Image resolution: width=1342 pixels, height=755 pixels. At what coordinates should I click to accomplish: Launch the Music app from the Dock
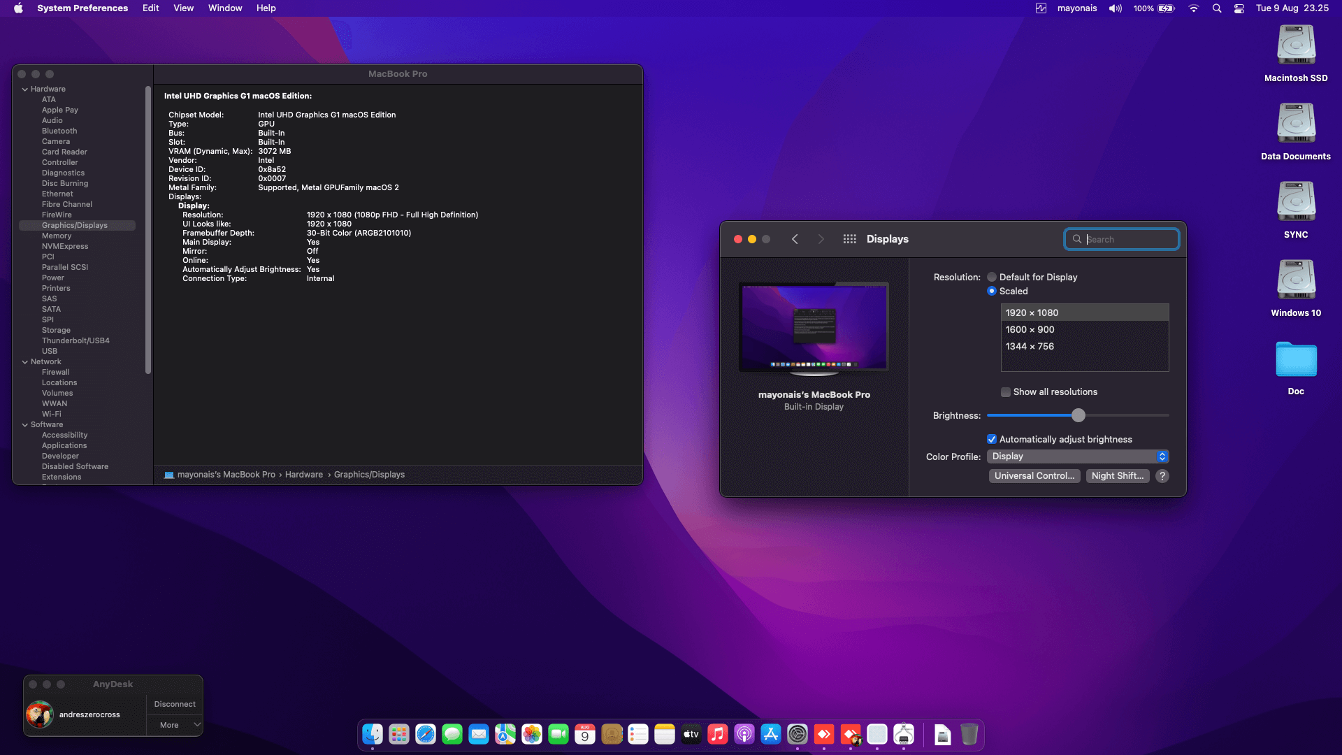717,735
